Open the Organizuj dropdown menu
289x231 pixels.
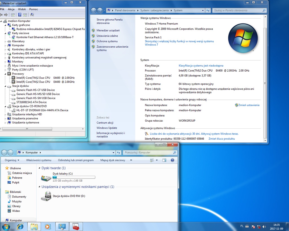point(12,160)
